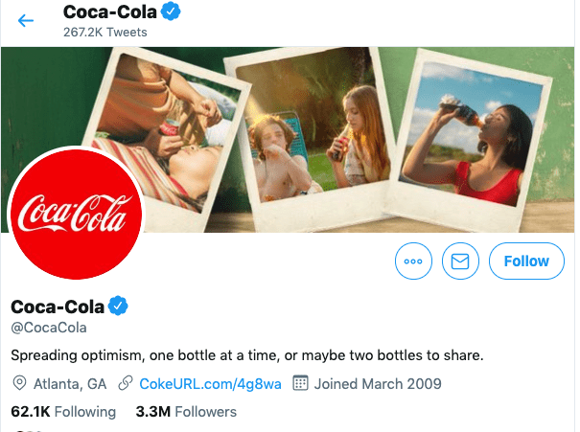Click the back arrow icon

26,20
